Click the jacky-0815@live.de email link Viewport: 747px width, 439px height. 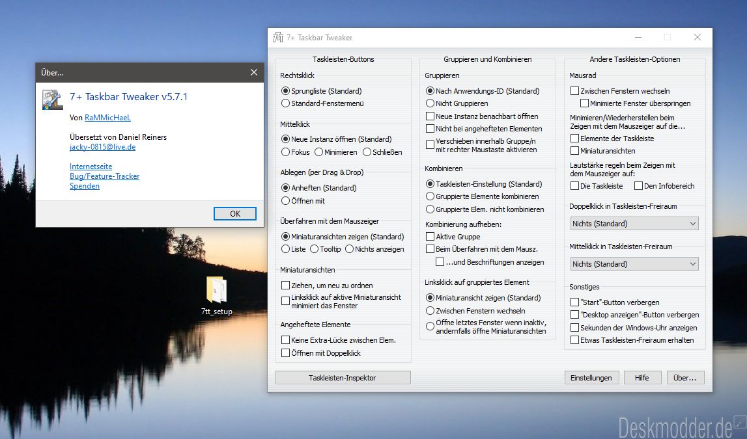pos(102,147)
